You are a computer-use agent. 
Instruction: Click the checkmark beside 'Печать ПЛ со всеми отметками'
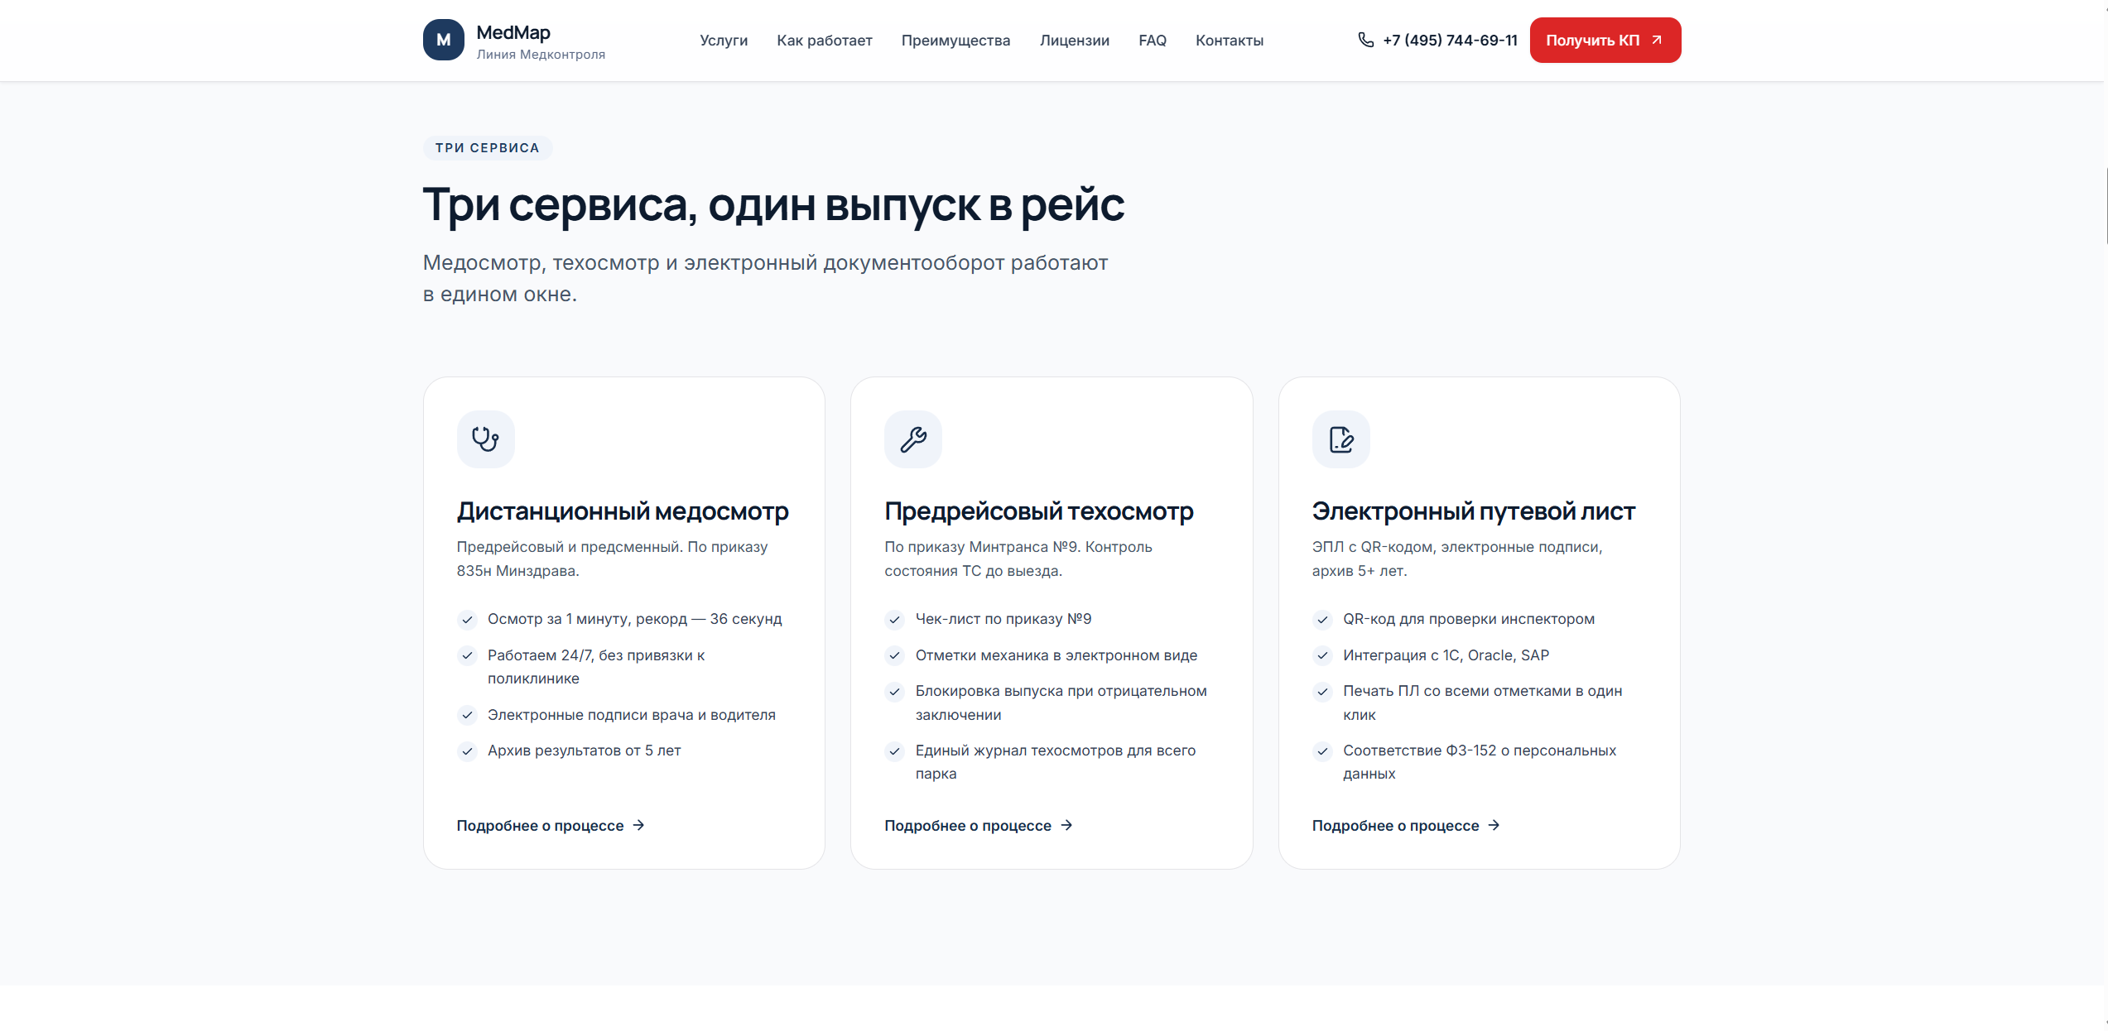(x=1322, y=692)
